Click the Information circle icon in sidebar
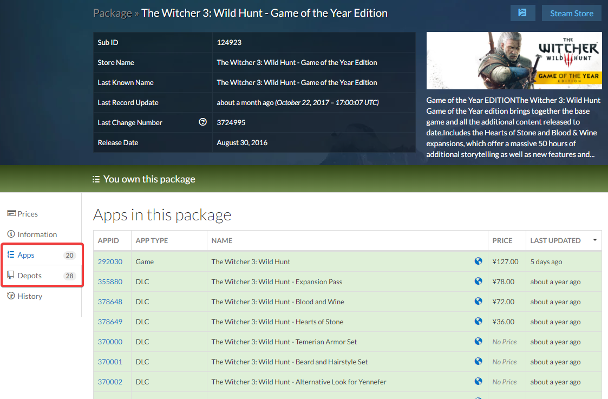This screenshot has width=608, height=399. (x=11, y=234)
